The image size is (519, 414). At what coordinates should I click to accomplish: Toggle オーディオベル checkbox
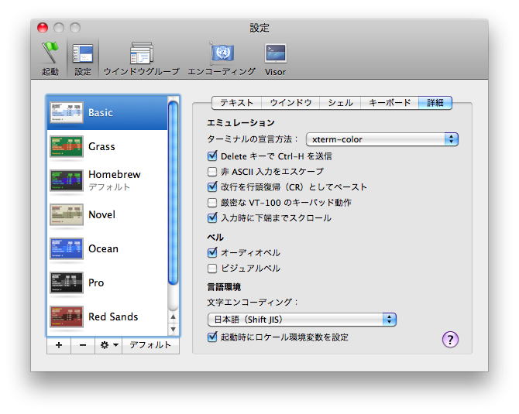click(212, 252)
